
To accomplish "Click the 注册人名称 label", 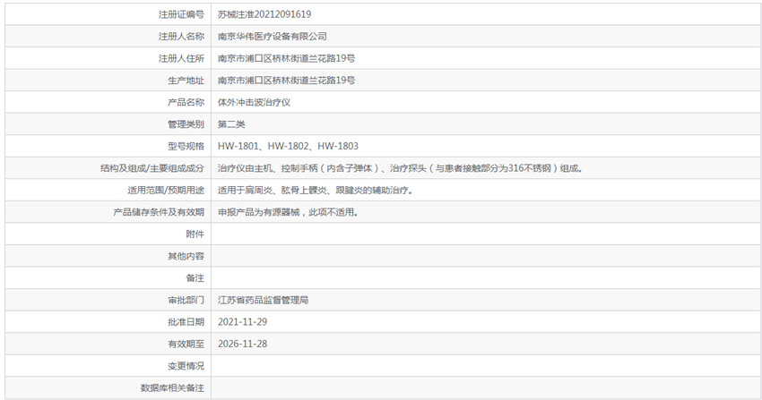I will point(181,37).
